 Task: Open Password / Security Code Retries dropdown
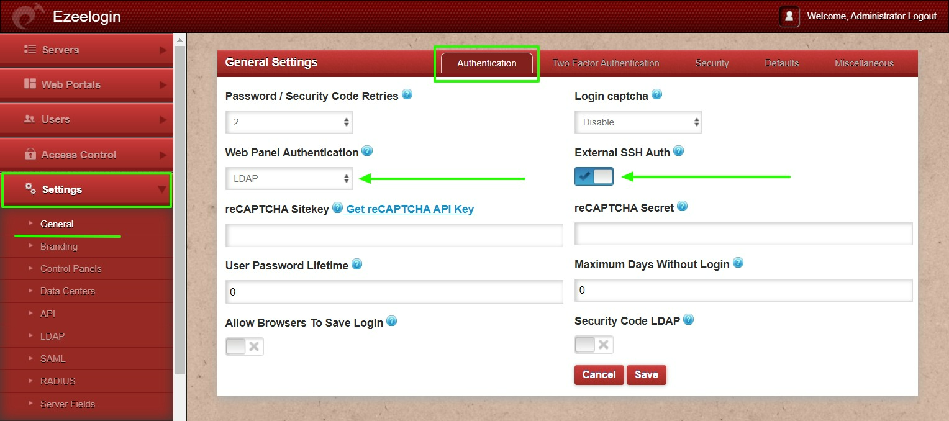(x=289, y=122)
